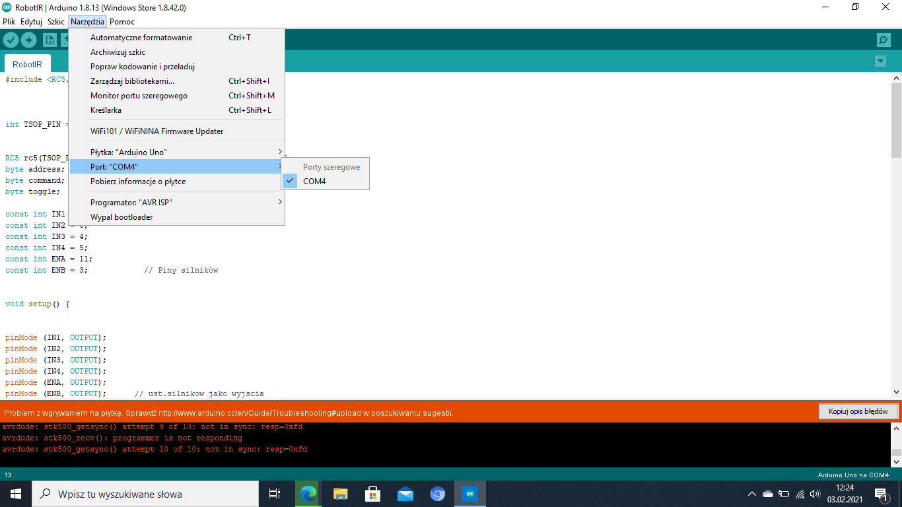Click the "attempt 10 of 10" console line

click(x=155, y=450)
